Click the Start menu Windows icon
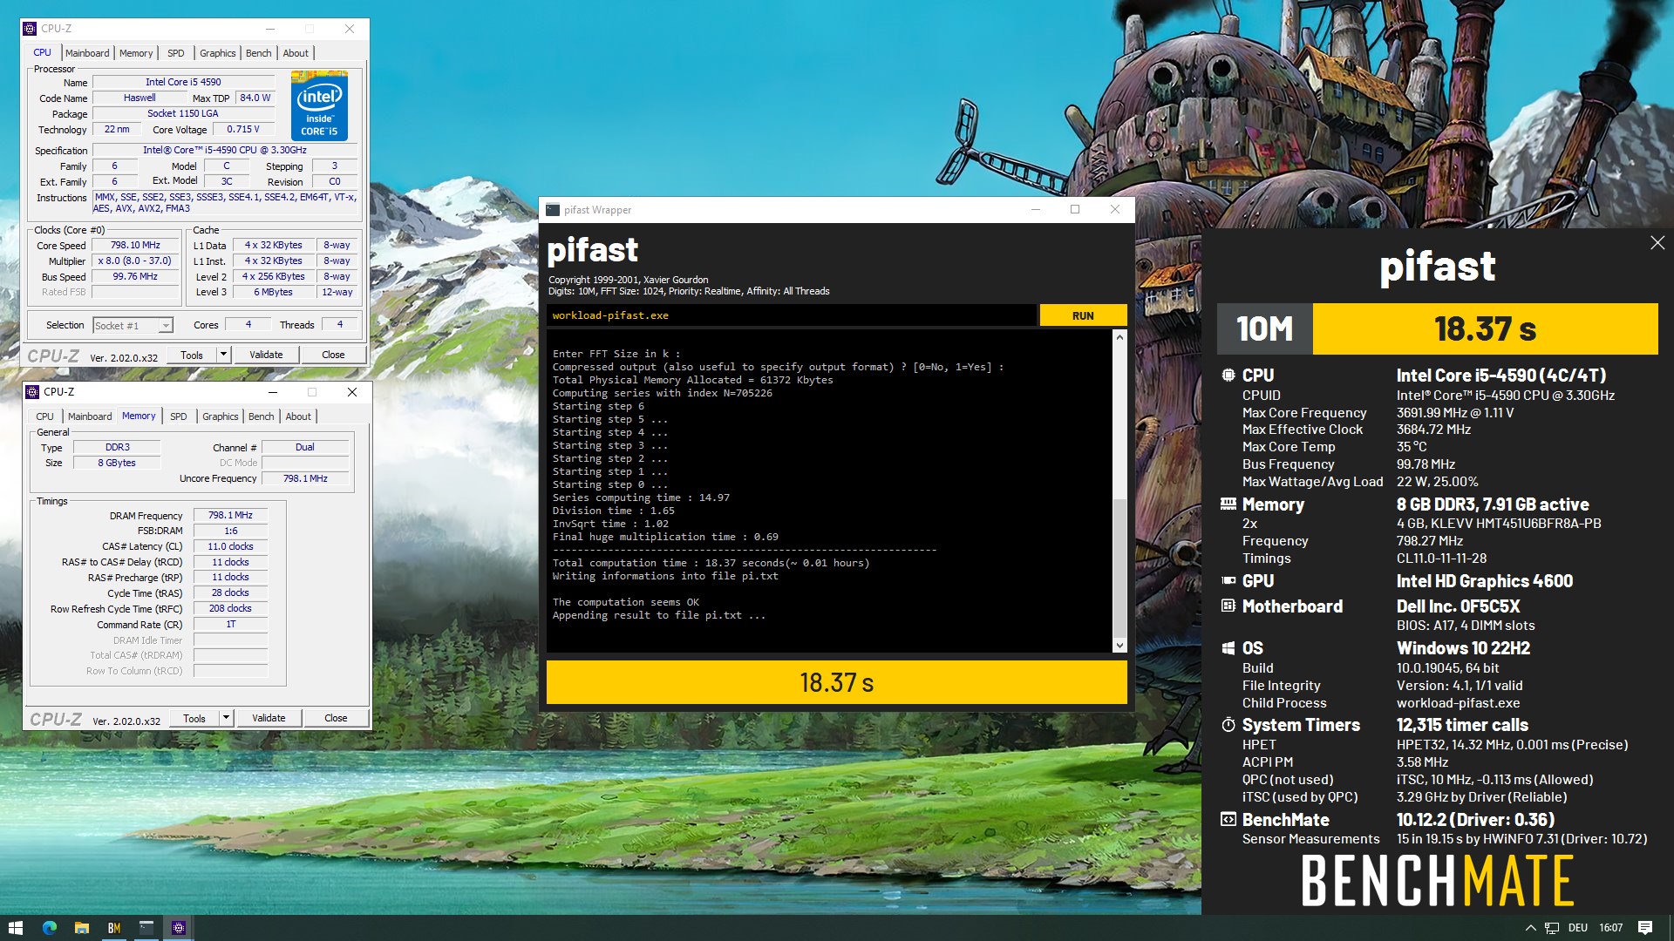The image size is (1674, 941). 15,928
